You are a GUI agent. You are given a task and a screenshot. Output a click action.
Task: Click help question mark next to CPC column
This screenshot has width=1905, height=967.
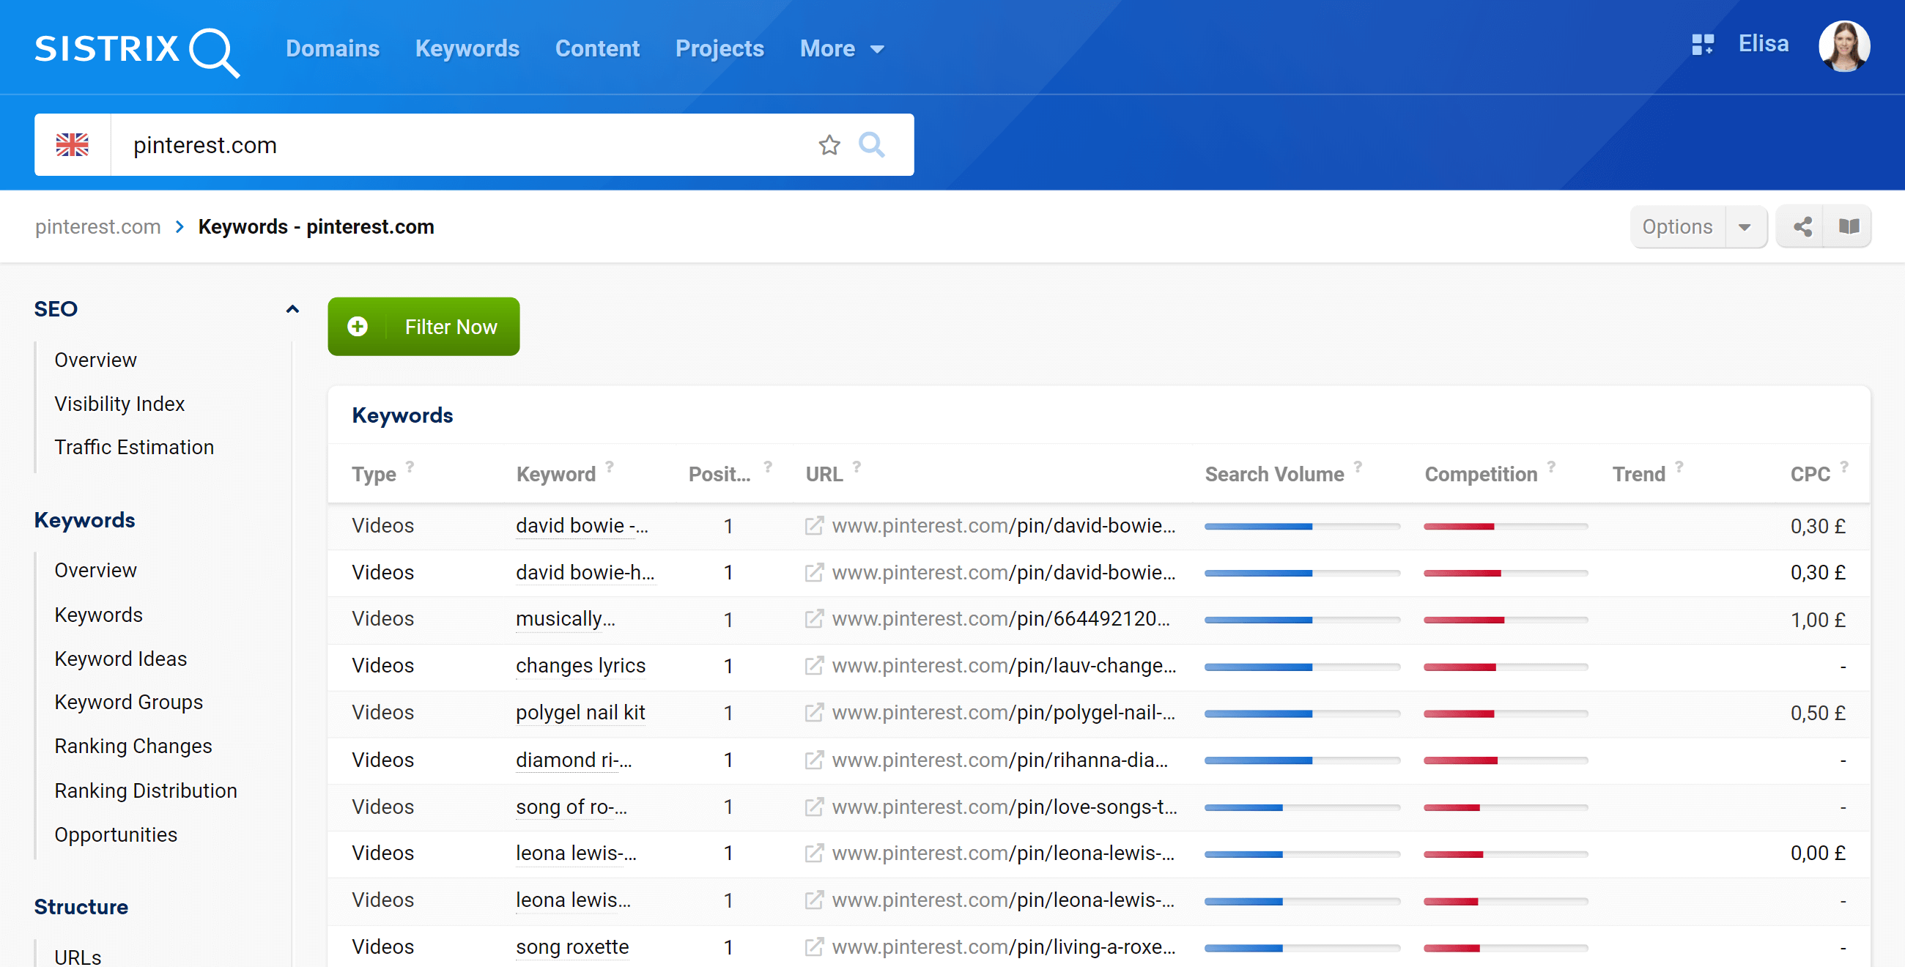(1843, 467)
